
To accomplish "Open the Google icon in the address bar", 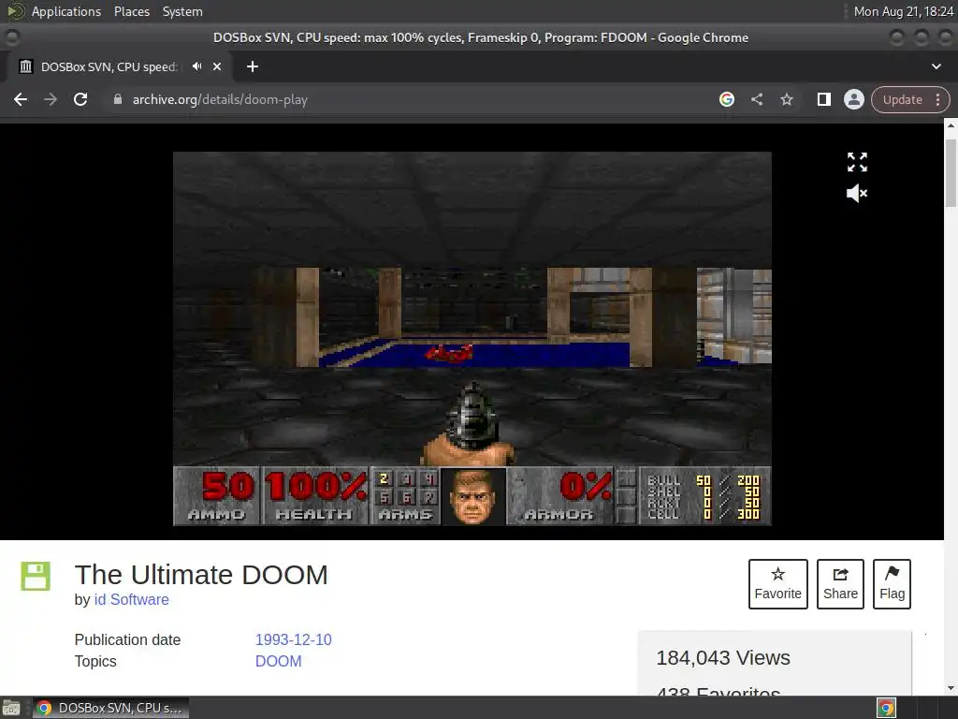I will click(x=726, y=99).
